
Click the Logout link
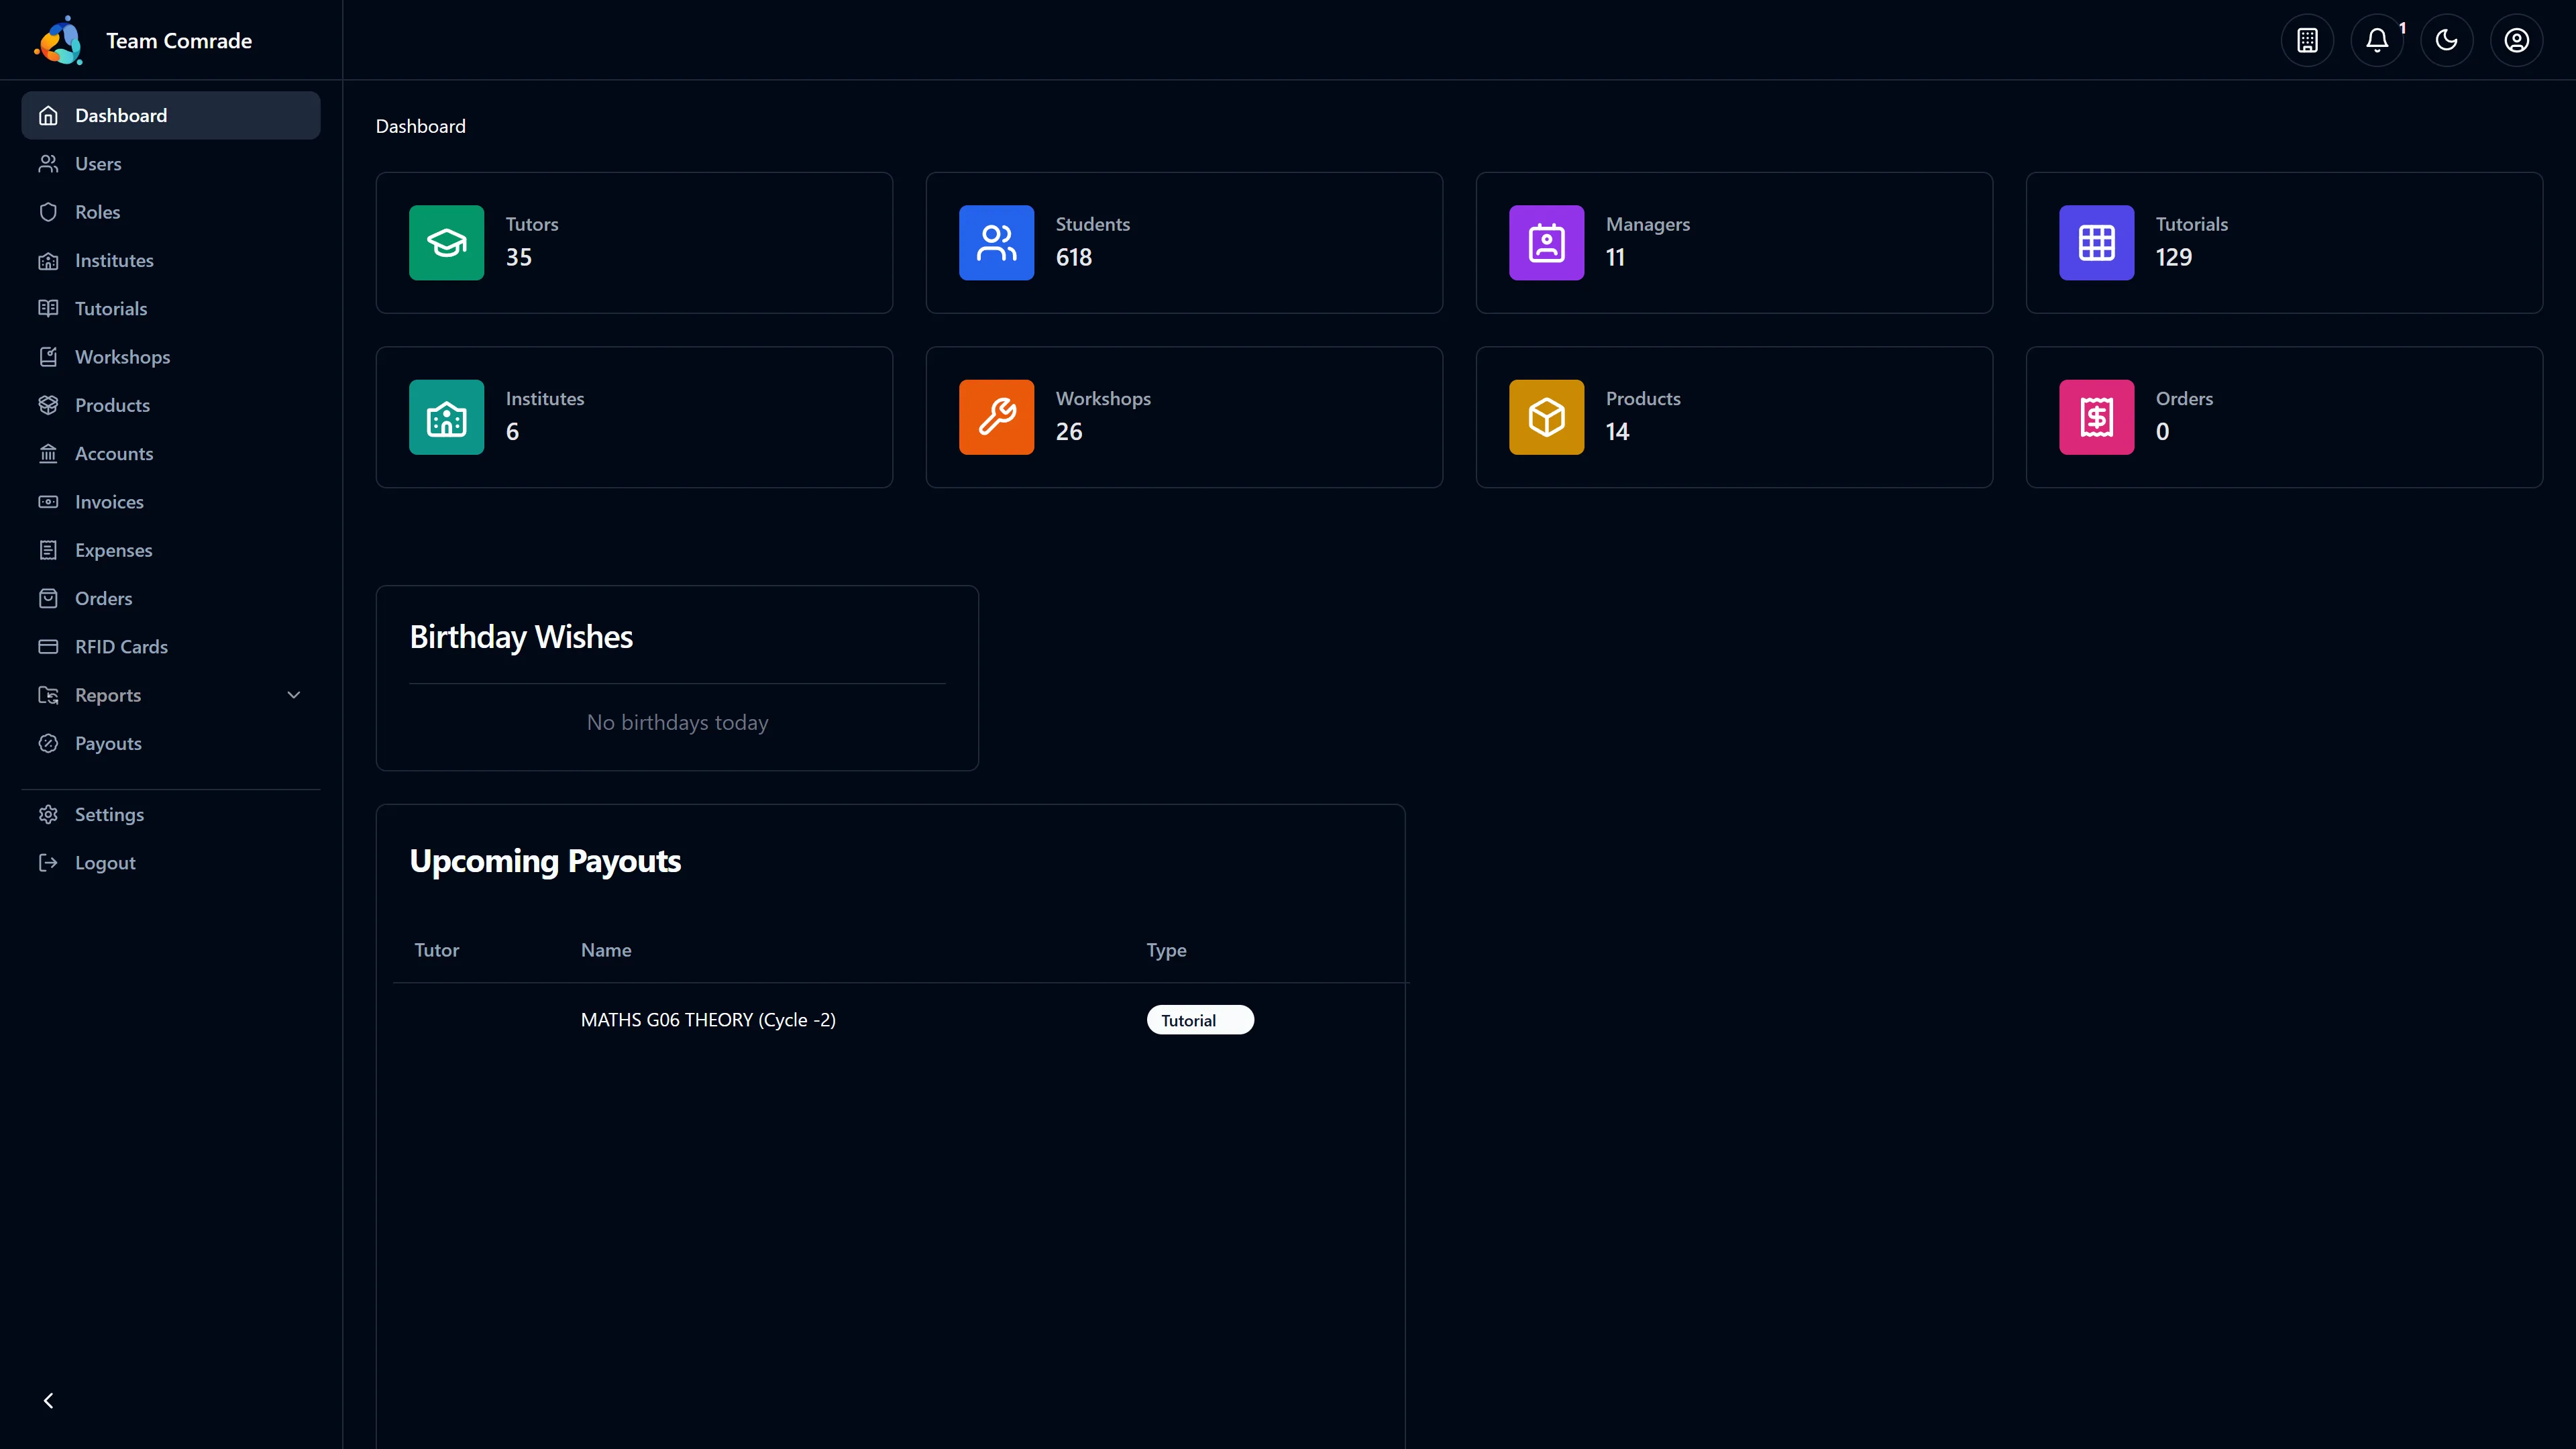click(x=105, y=863)
